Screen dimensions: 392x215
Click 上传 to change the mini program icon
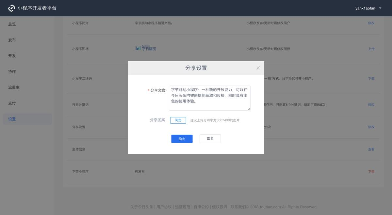[371, 48]
